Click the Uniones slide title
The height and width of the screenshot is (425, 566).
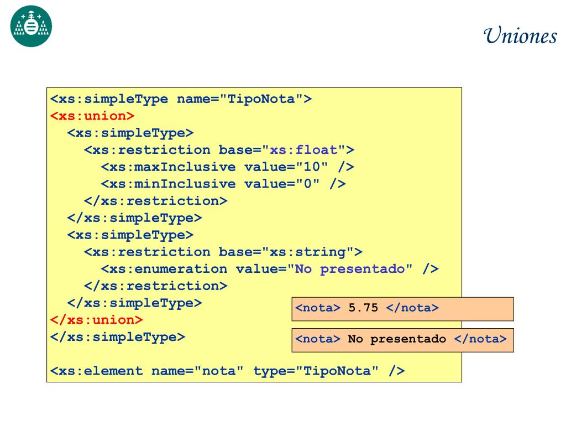(x=520, y=35)
